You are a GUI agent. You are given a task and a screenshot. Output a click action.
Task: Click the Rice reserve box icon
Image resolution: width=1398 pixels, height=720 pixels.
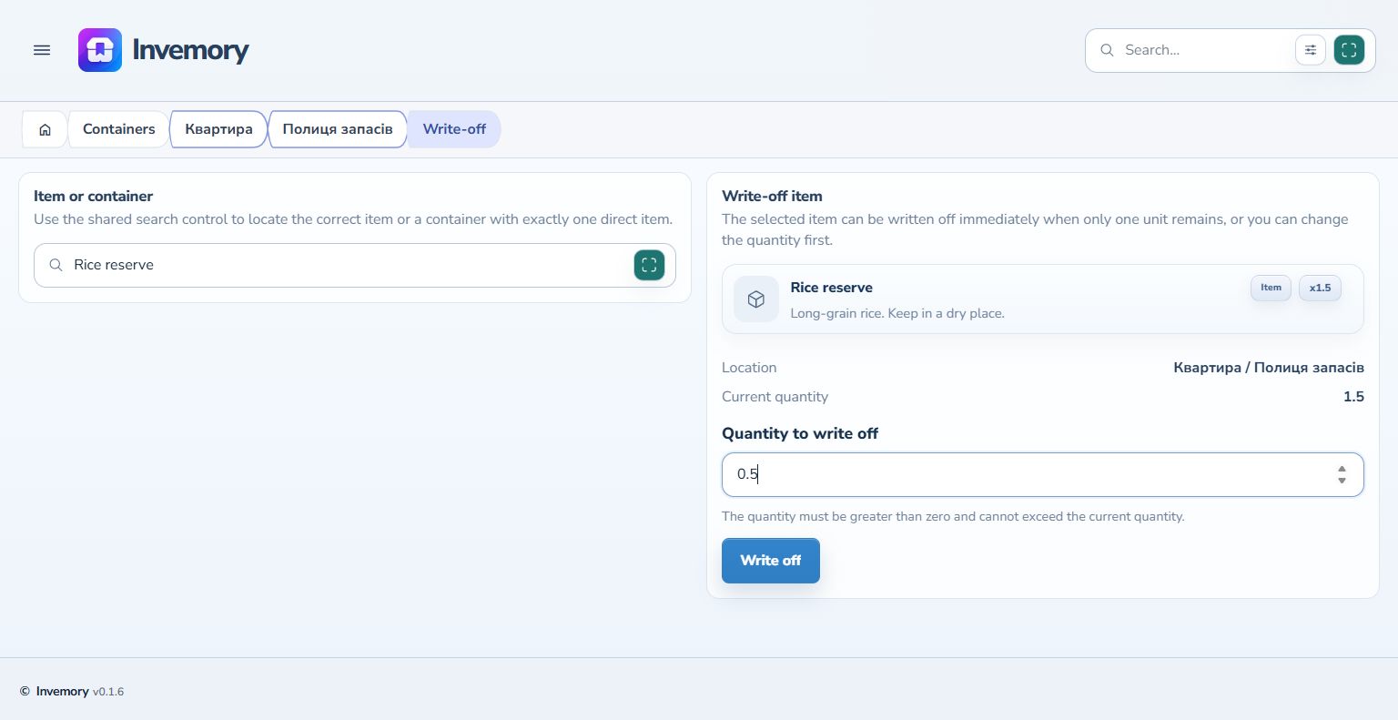(756, 299)
